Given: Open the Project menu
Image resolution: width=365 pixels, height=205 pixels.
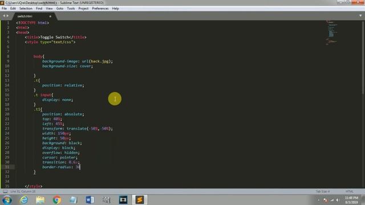Looking at the screenshot, I should point(83,9).
